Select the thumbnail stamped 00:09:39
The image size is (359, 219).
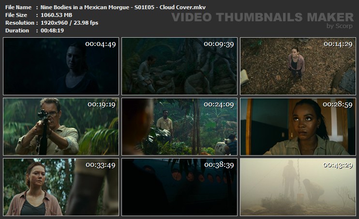click(179, 66)
